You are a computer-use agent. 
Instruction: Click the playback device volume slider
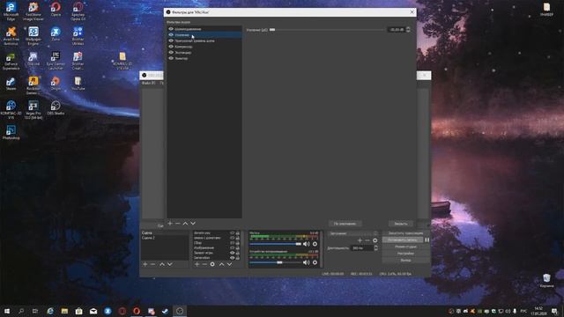(x=275, y=262)
